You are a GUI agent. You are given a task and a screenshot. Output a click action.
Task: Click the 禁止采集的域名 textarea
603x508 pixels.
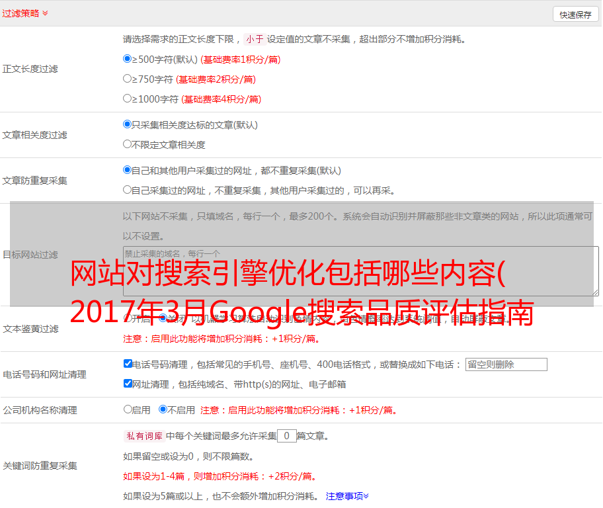click(x=361, y=271)
